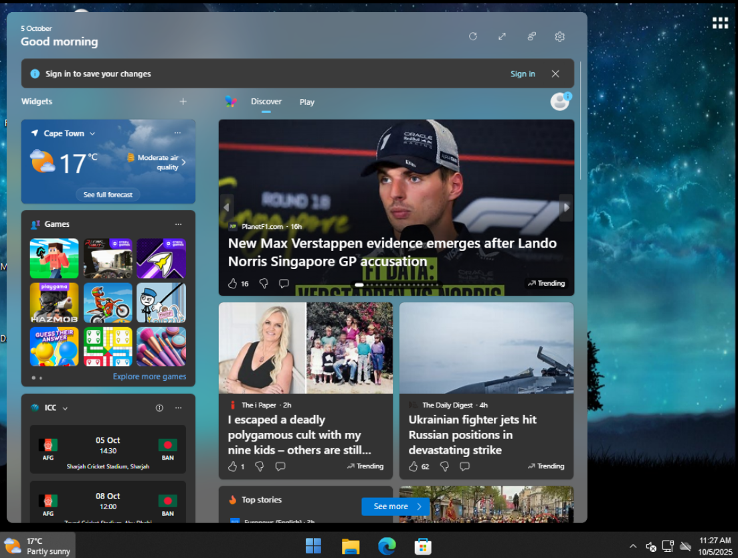
Task: Switch to the Discover tab
Action: (x=266, y=102)
